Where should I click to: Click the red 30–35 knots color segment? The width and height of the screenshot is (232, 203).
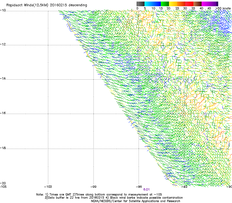coord(189,4)
